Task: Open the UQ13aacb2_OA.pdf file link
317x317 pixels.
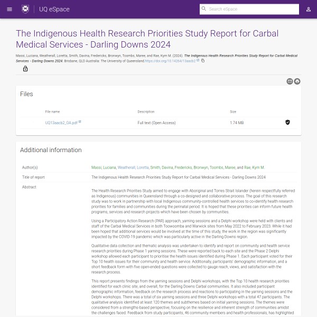Action: [61, 123]
